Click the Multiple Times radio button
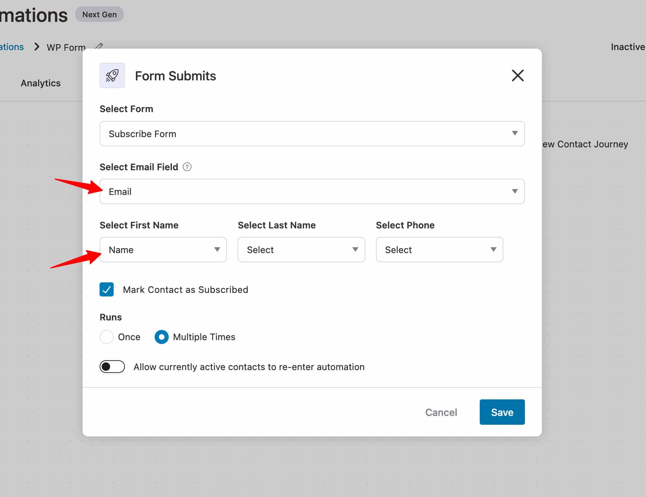Viewport: 646px width, 497px height. pos(161,337)
